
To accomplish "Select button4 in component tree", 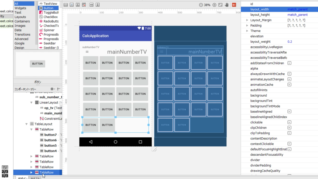I will coord(50,151).
